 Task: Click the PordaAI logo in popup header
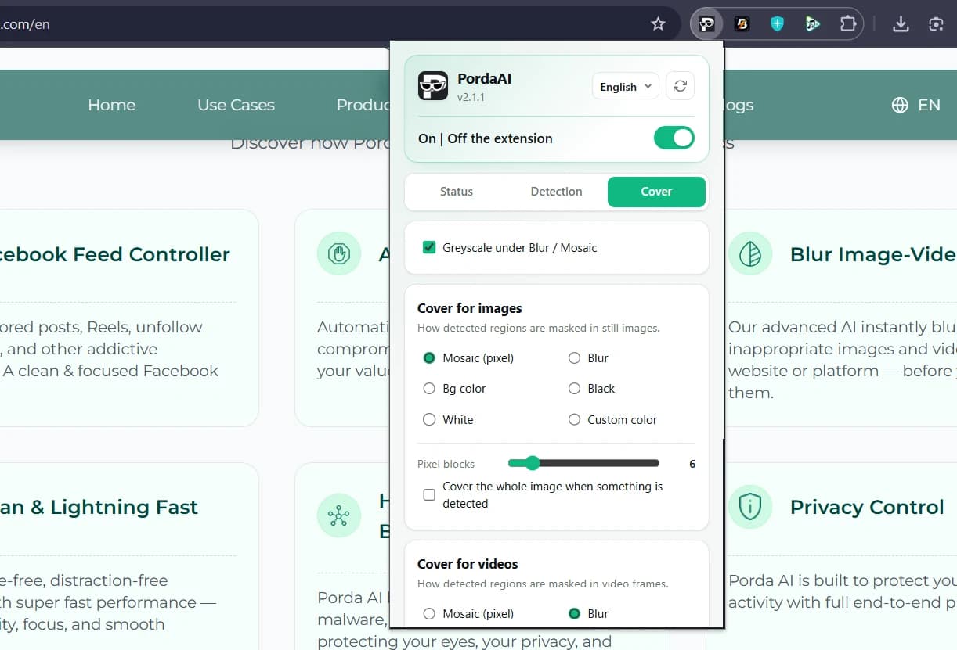[x=432, y=86]
